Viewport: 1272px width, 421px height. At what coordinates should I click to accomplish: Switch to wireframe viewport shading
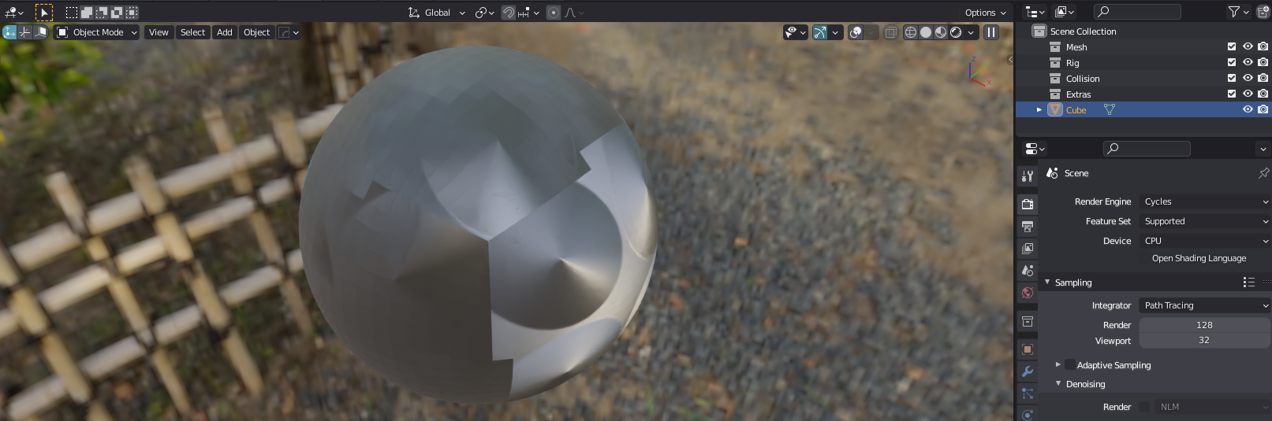(911, 32)
